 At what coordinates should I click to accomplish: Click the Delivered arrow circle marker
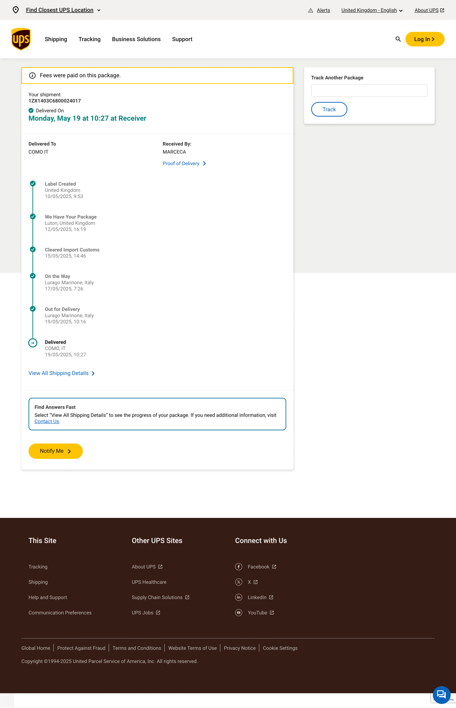tap(33, 343)
